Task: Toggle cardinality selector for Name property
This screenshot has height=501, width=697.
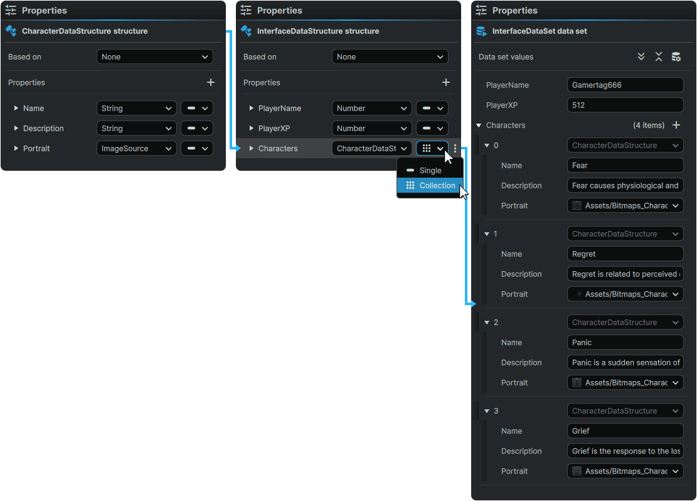Action: point(197,108)
